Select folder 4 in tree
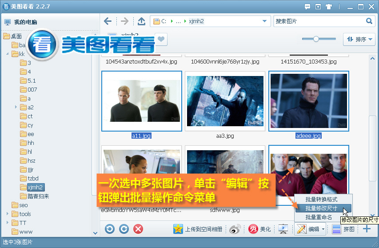The image size is (379, 248). coord(26,72)
